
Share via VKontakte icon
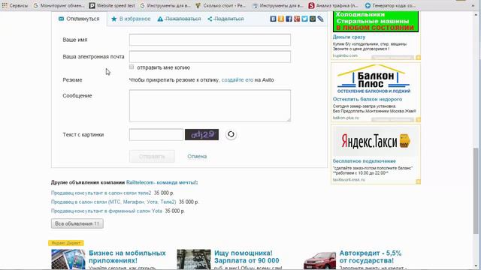pos(273,19)
